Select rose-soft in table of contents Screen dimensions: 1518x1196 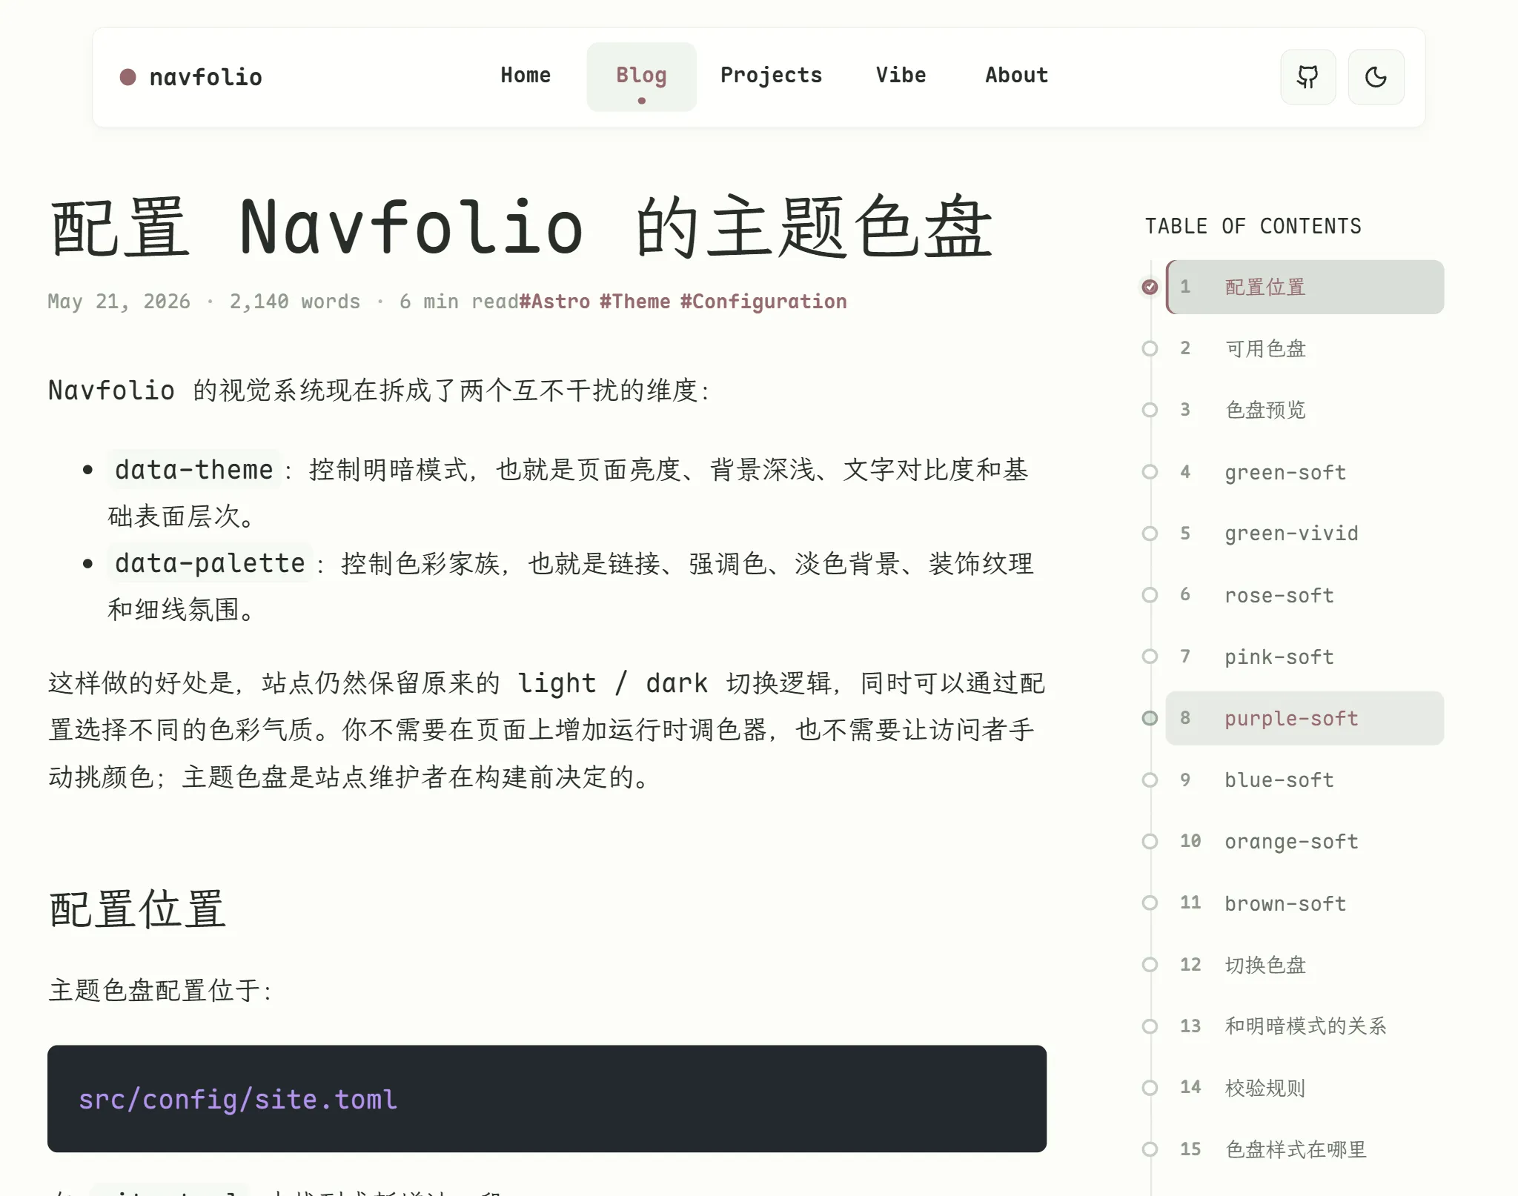(1305, 595)
